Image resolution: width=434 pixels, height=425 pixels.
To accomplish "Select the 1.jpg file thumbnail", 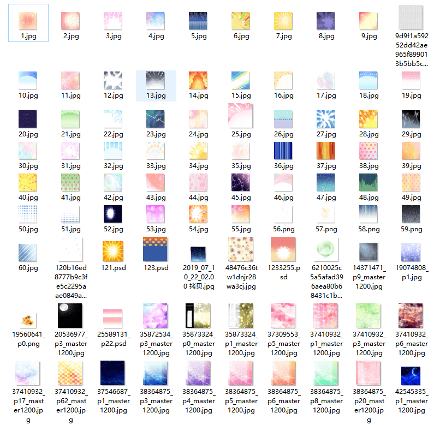I will [x=28, y=21].
